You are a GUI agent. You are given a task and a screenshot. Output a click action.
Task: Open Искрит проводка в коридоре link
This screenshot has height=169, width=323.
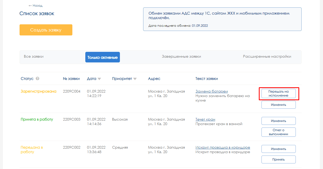pos(223,147)
